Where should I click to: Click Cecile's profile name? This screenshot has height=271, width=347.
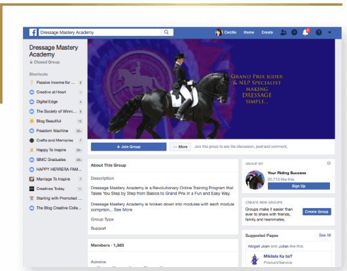click(230, 32)
